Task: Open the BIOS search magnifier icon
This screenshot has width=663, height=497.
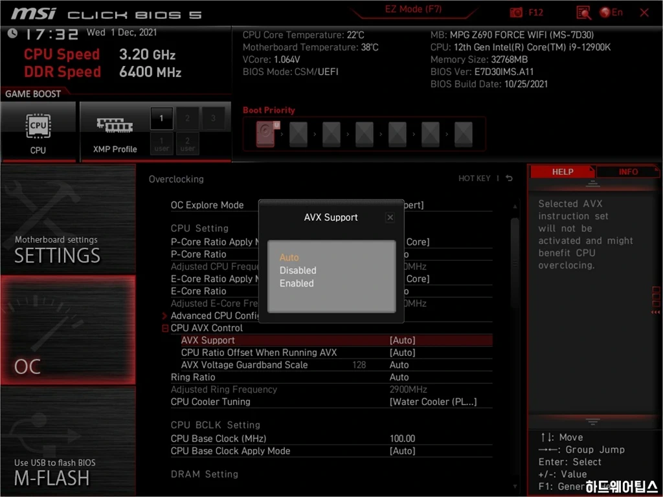Action: pos(583,13)
